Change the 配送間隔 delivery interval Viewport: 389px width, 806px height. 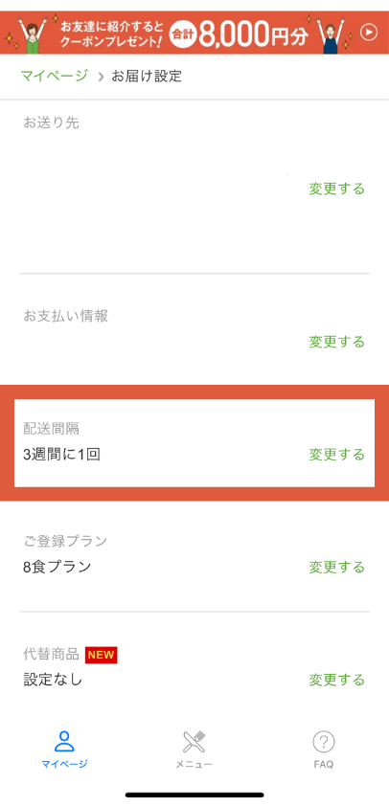point(336,455)
